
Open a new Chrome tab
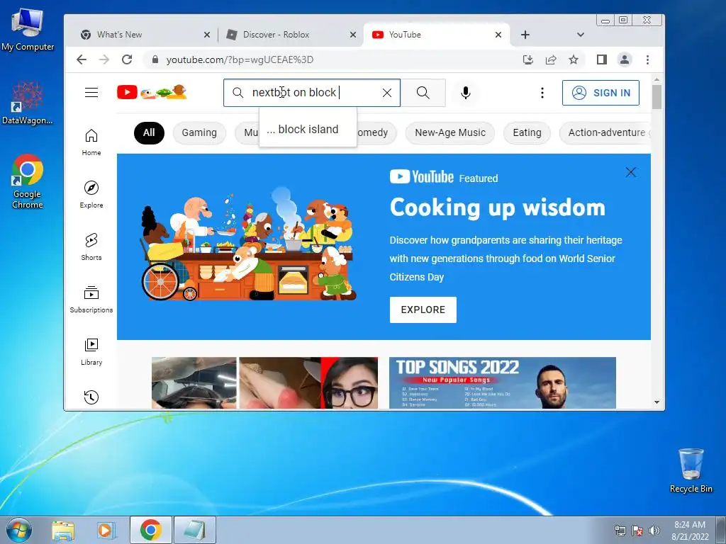click(x=525, y=35)
